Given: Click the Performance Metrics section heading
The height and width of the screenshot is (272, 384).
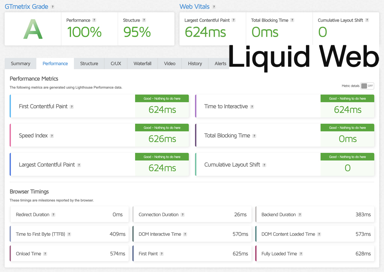Looking at the screenshot, I should click(x=34, y=79).
